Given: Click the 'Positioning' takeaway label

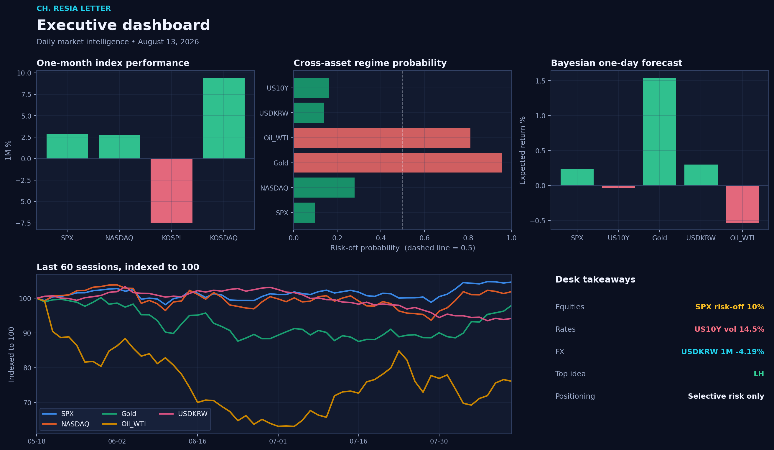Looking at the screenshot, I should 575,396.
